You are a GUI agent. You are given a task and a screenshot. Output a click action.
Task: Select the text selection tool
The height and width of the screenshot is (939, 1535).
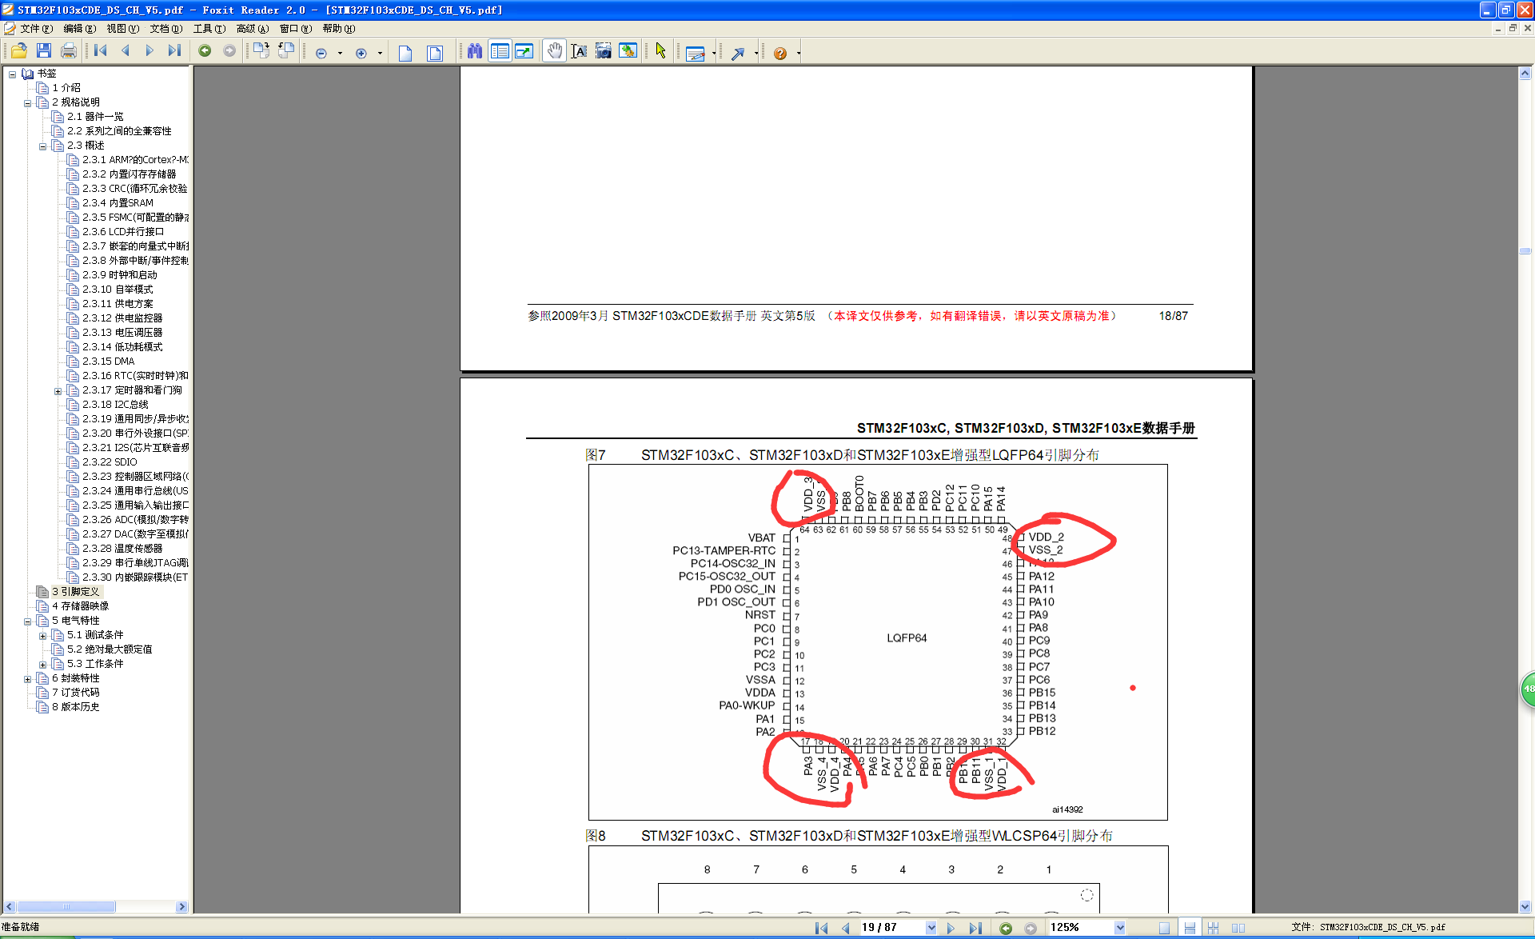579,51
